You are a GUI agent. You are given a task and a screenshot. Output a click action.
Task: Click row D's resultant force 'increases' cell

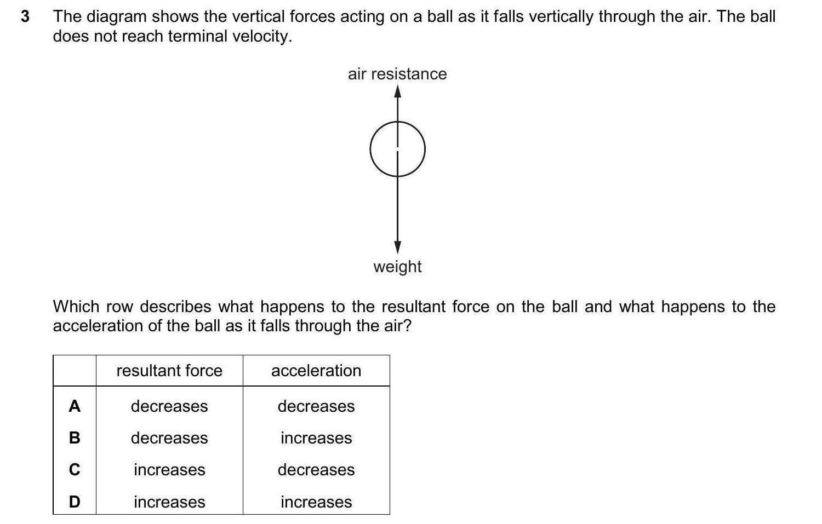click(x=169, y=502)
